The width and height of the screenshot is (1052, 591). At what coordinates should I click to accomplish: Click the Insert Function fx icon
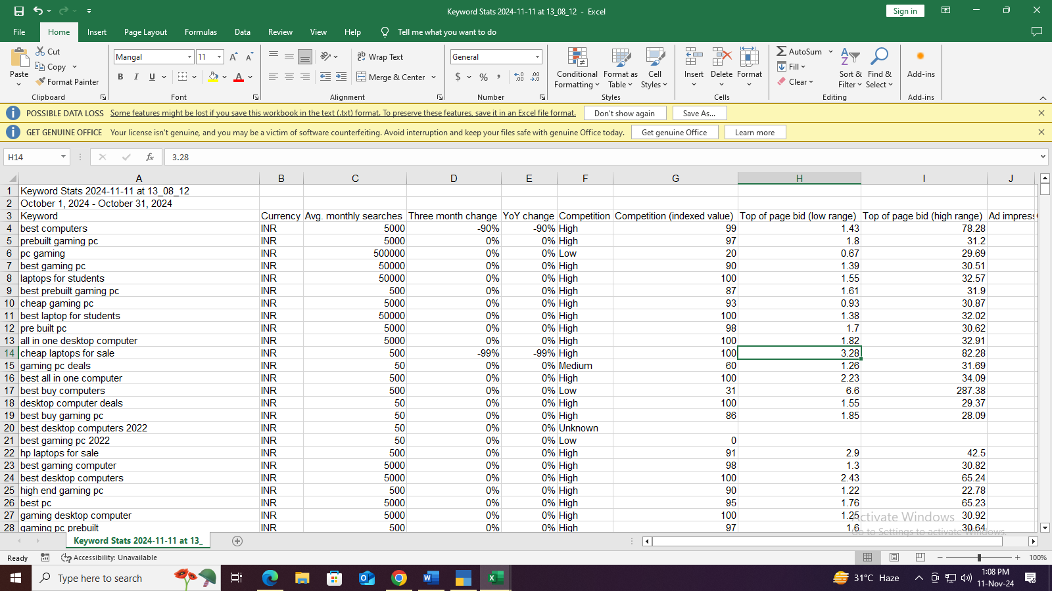pyautogui.click(x=150, y=157)
